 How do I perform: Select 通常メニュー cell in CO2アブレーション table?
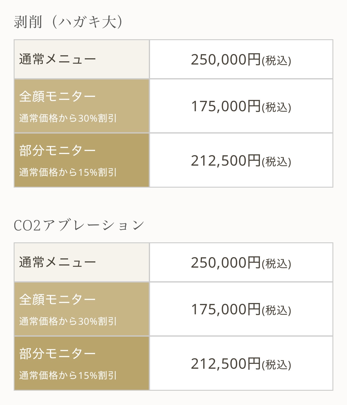point(58,262)
